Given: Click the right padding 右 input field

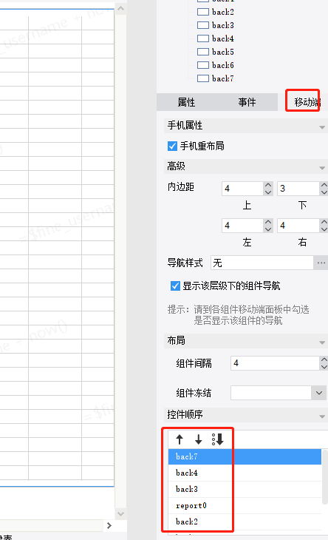Looking at the screenshot, I should pyautogui.click(x=298, y=225).
